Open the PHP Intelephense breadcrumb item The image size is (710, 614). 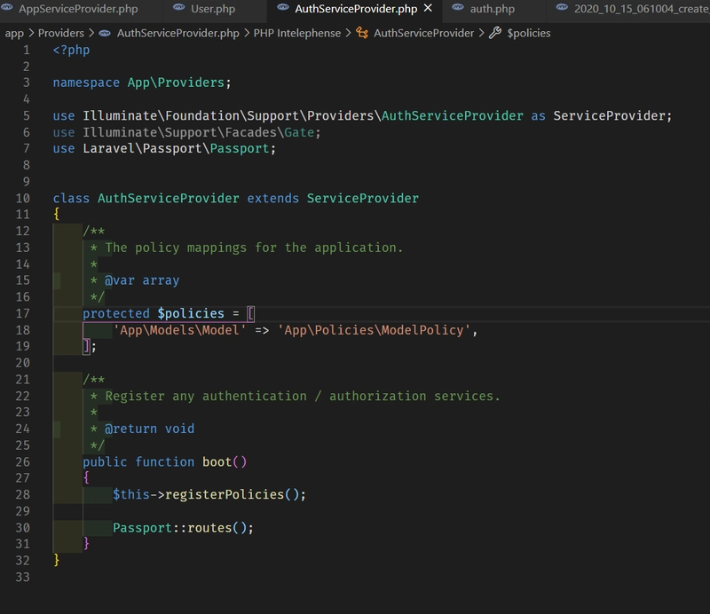pos(297,33)
